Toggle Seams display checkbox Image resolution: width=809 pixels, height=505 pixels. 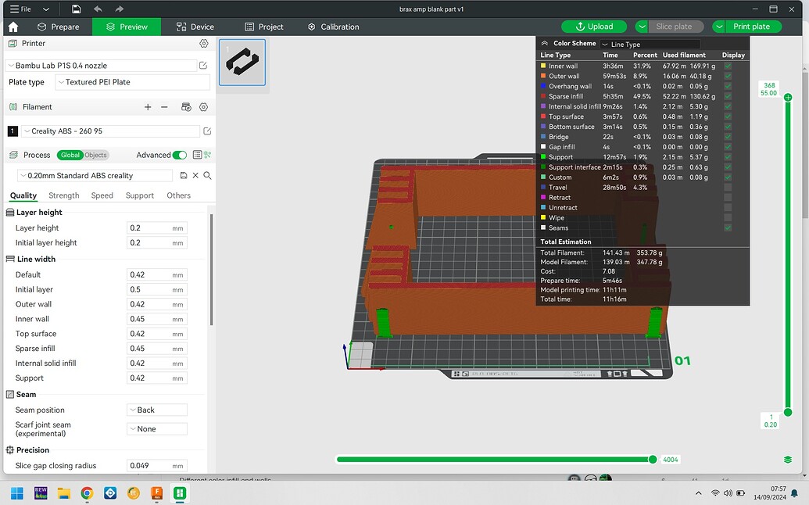pyautogui.click(x=728, y=227)
